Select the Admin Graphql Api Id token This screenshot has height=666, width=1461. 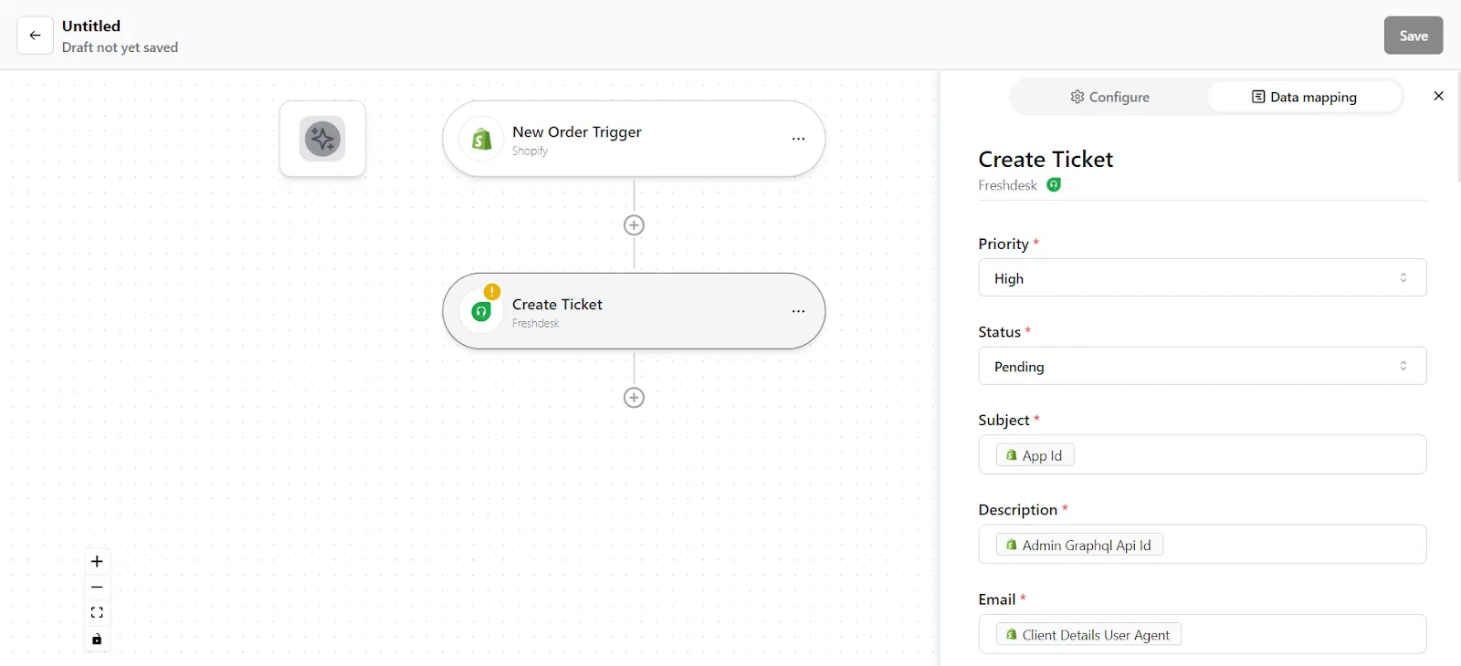(1079, 545)
